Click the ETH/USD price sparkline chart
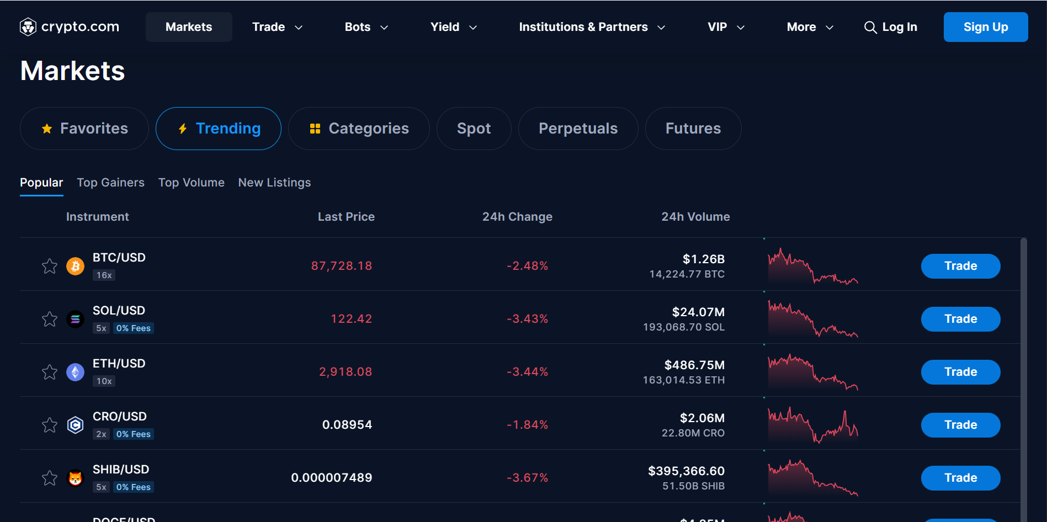 [813, 372]
